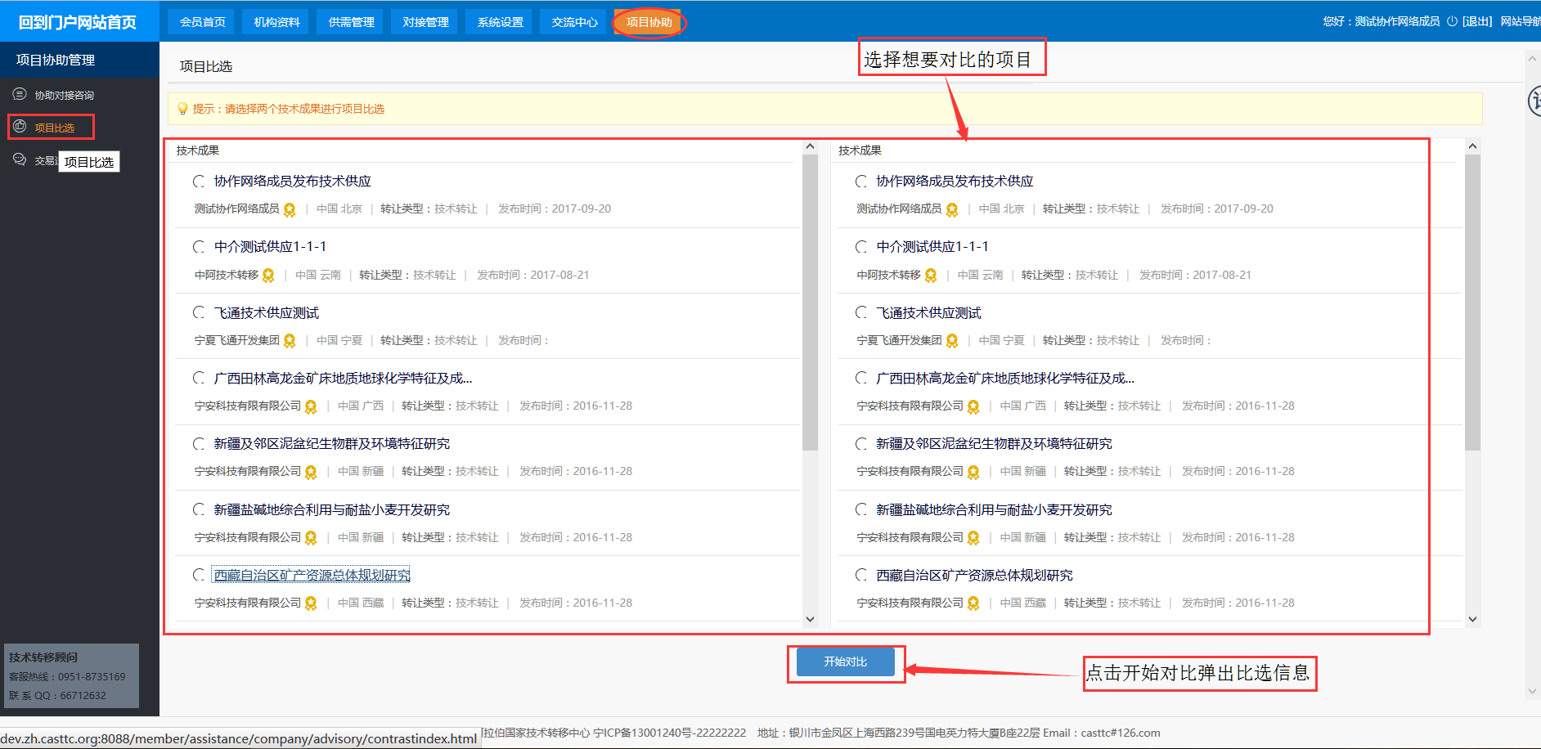The width and height of the screenshot is (1541, 749).
Task: Click the [退出] logout link
Action: click(x=1477, y=21)
